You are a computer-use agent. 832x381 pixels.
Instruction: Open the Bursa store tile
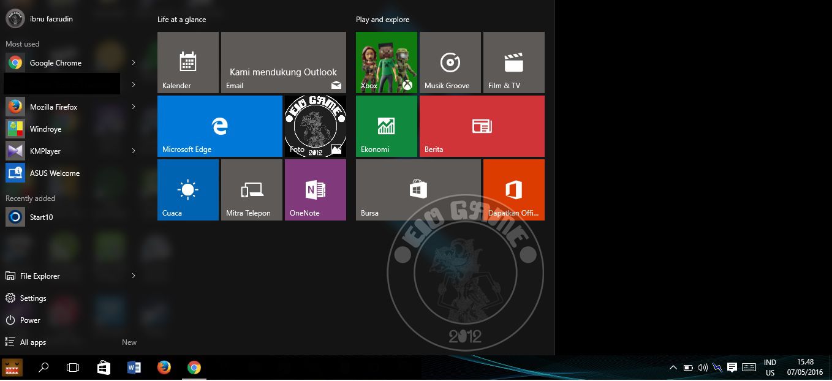coord(418,190)
